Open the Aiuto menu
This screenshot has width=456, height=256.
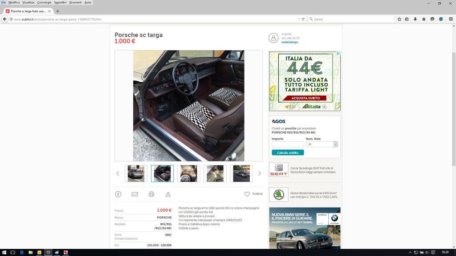click(x=88, y=2)
